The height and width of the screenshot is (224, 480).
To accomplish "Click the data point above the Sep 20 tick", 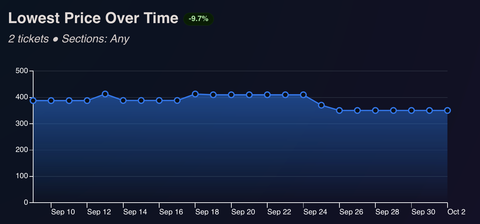I will coord(231,95).
